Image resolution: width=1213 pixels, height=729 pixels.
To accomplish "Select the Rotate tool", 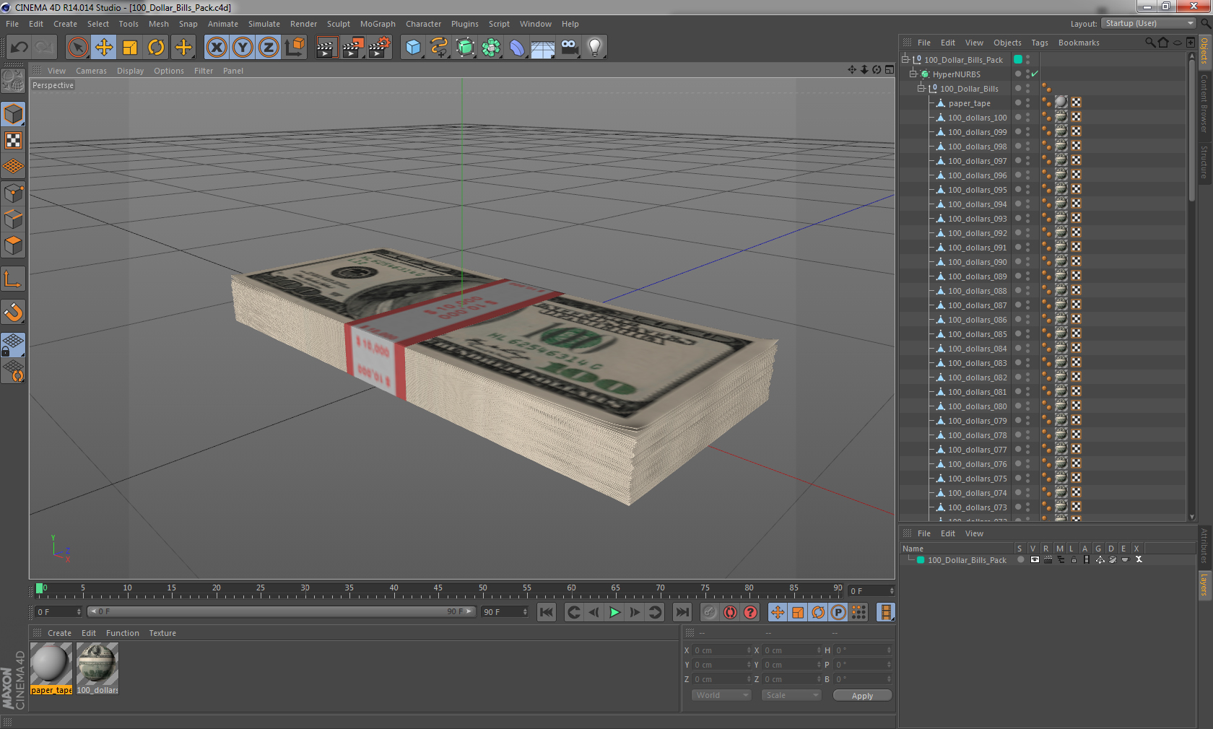I will pos(156,48).
